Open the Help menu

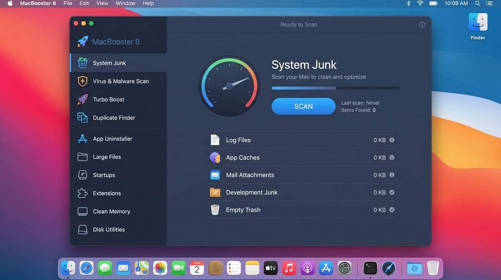coord(148,3)
